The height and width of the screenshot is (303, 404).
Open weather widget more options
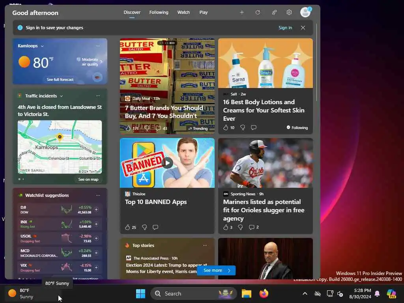point(98,46)
